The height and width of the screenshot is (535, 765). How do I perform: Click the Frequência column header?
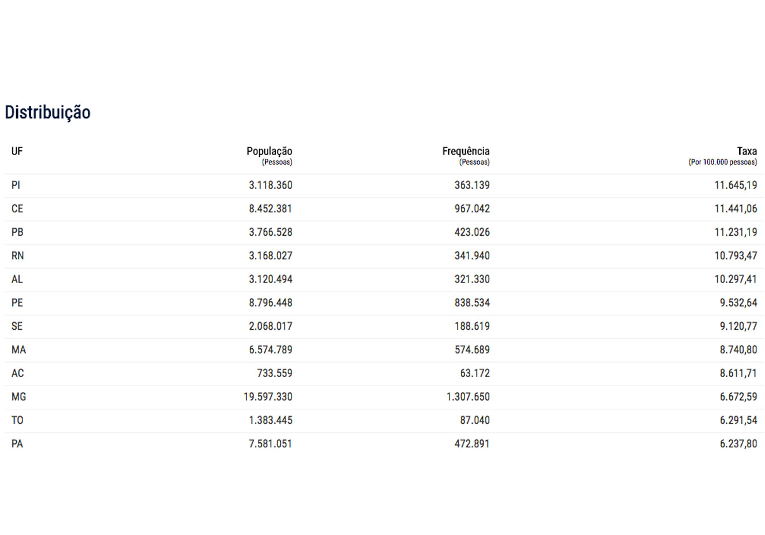pos(466,151)
